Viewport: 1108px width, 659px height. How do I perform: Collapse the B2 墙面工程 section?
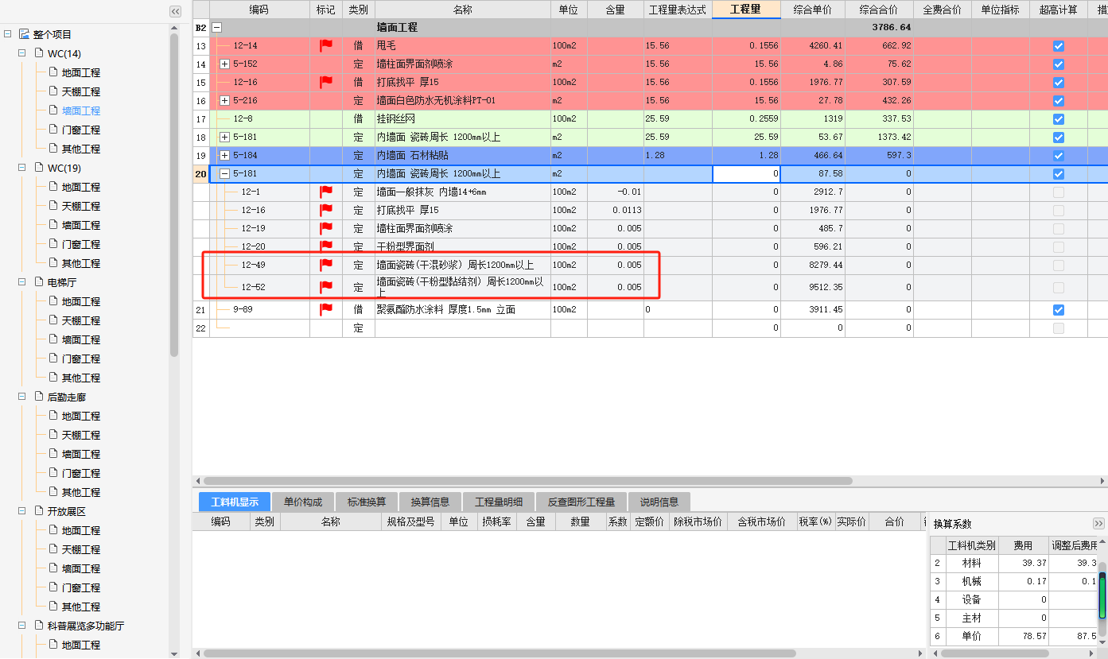pos(216,27)
